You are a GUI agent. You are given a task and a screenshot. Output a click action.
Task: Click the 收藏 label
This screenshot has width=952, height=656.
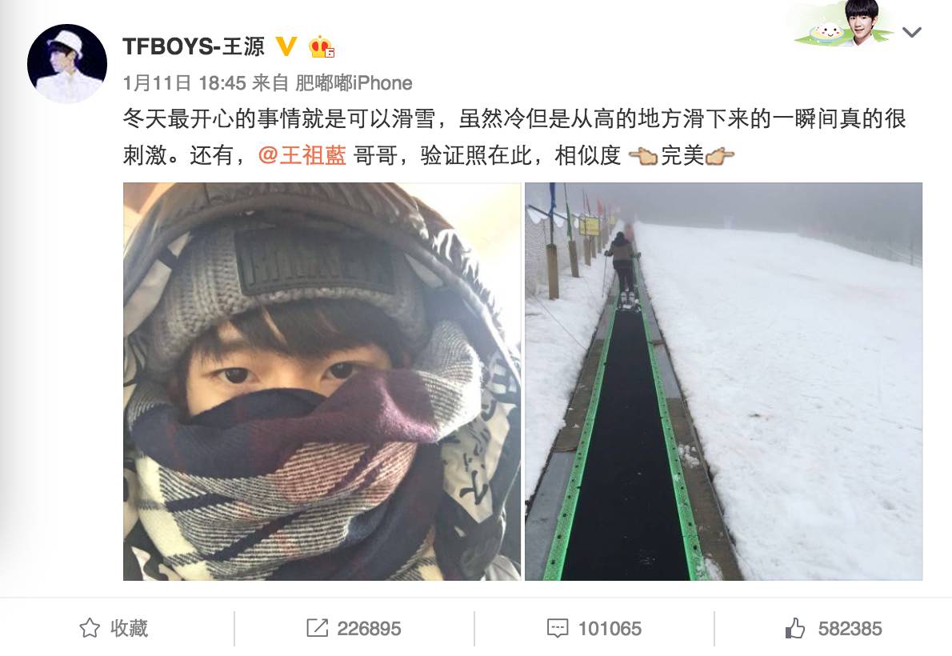point(130,628)
